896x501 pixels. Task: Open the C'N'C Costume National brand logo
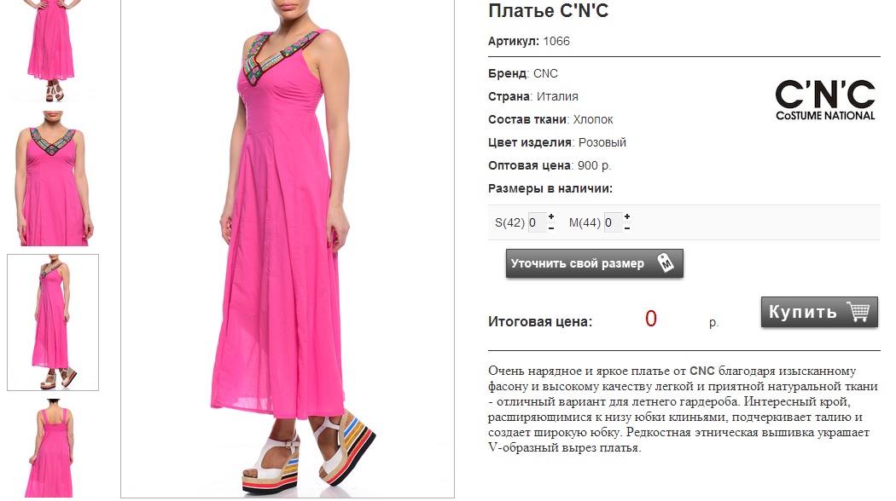824,101
